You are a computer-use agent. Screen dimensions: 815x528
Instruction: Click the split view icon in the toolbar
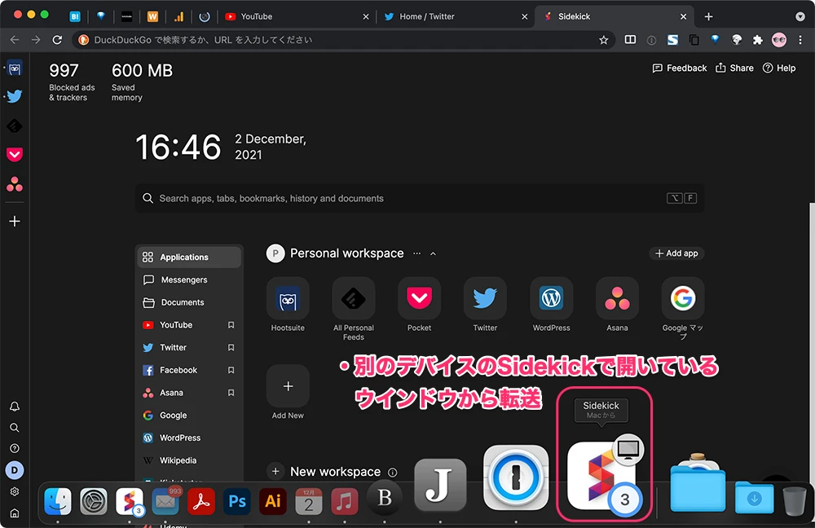(x=630, y=40)
